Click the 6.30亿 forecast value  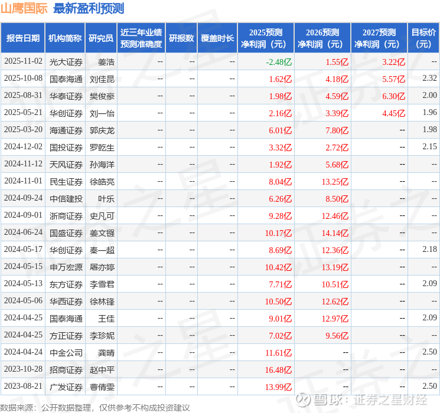394,96
